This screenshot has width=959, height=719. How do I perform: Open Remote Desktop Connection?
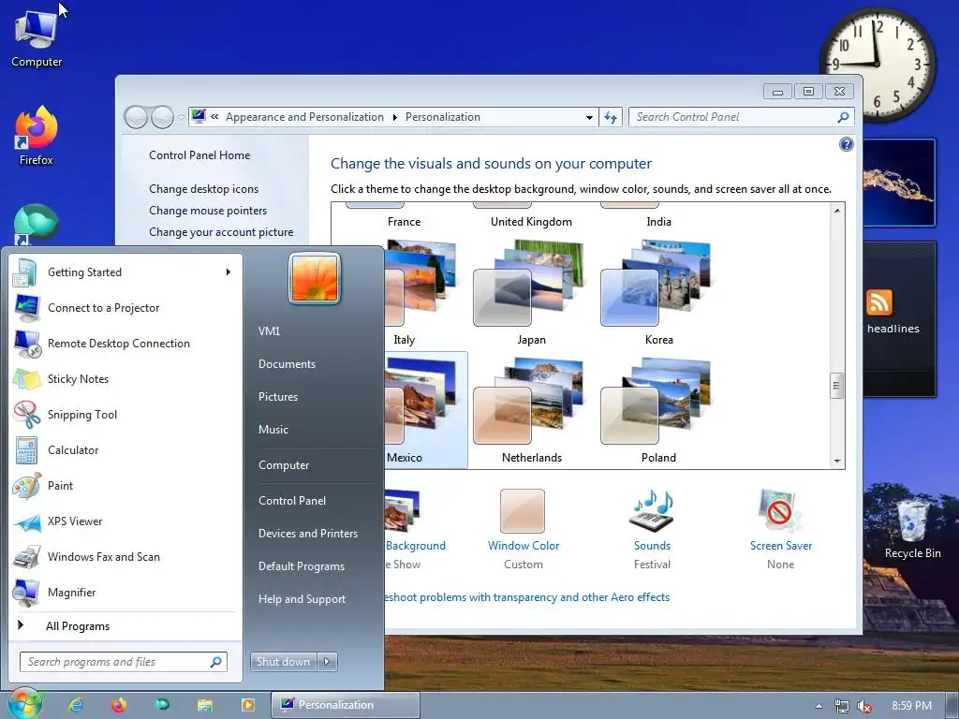point(125,343)
